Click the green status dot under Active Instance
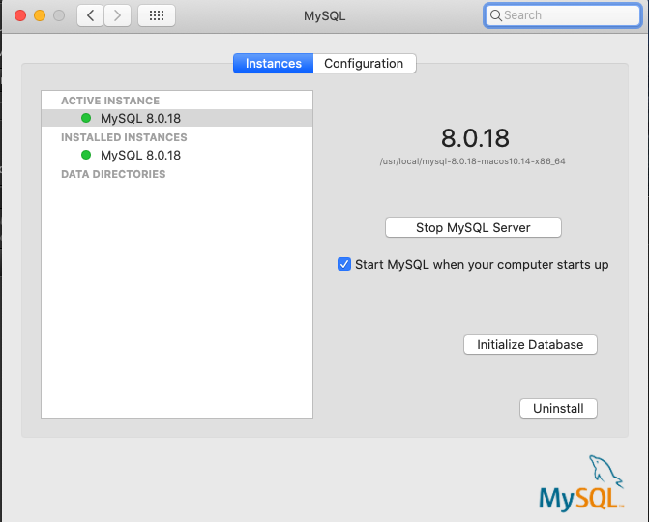The width and height of the screenshot is (649, 522). (x=86, y=118)
